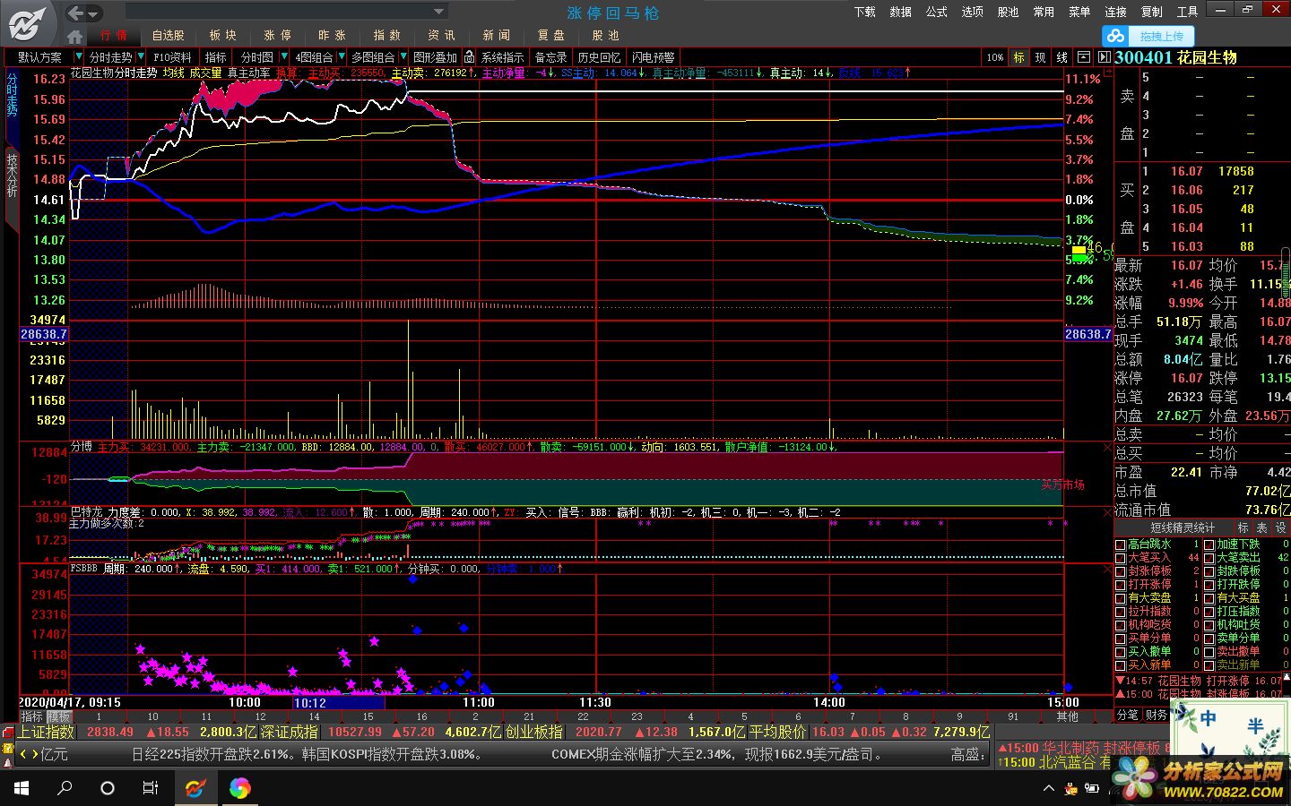Toggle the 拉升指数 checkbox
This screenshot has width=1291, height=806.
coord(1120,612)
